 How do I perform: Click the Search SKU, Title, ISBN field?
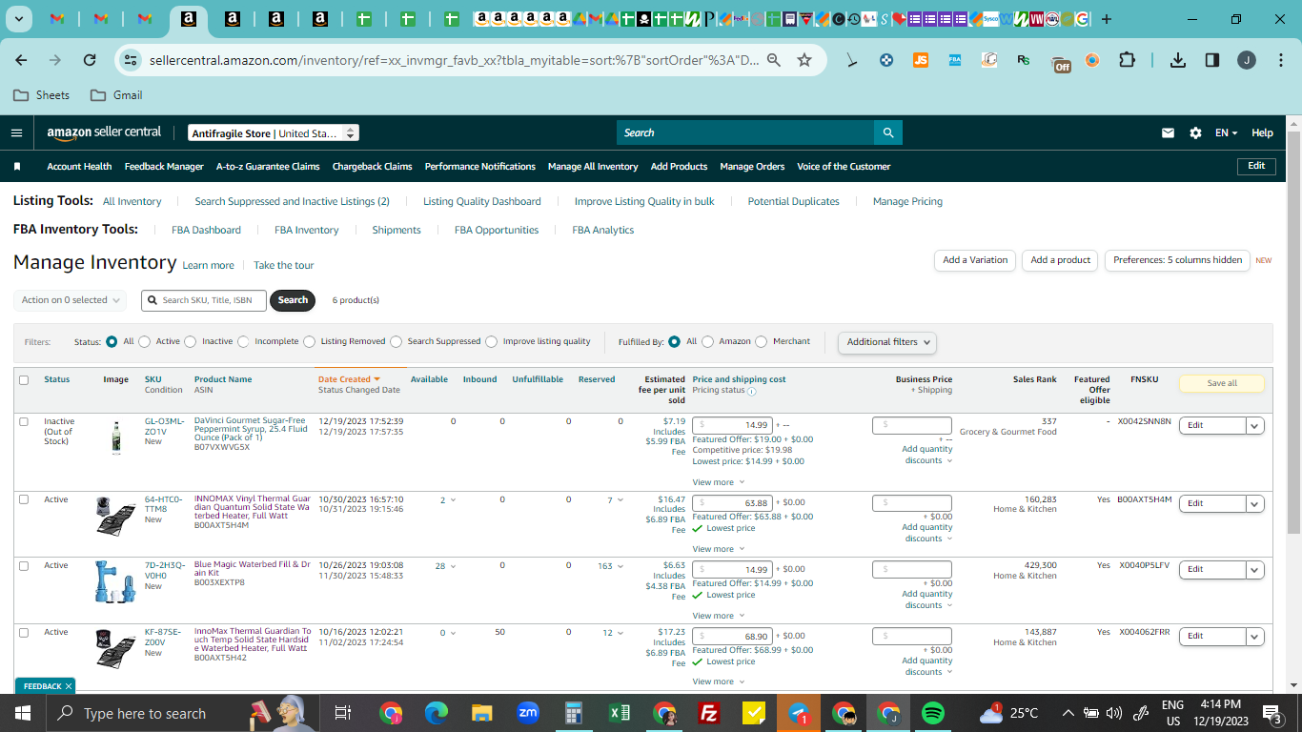[204, 300]
